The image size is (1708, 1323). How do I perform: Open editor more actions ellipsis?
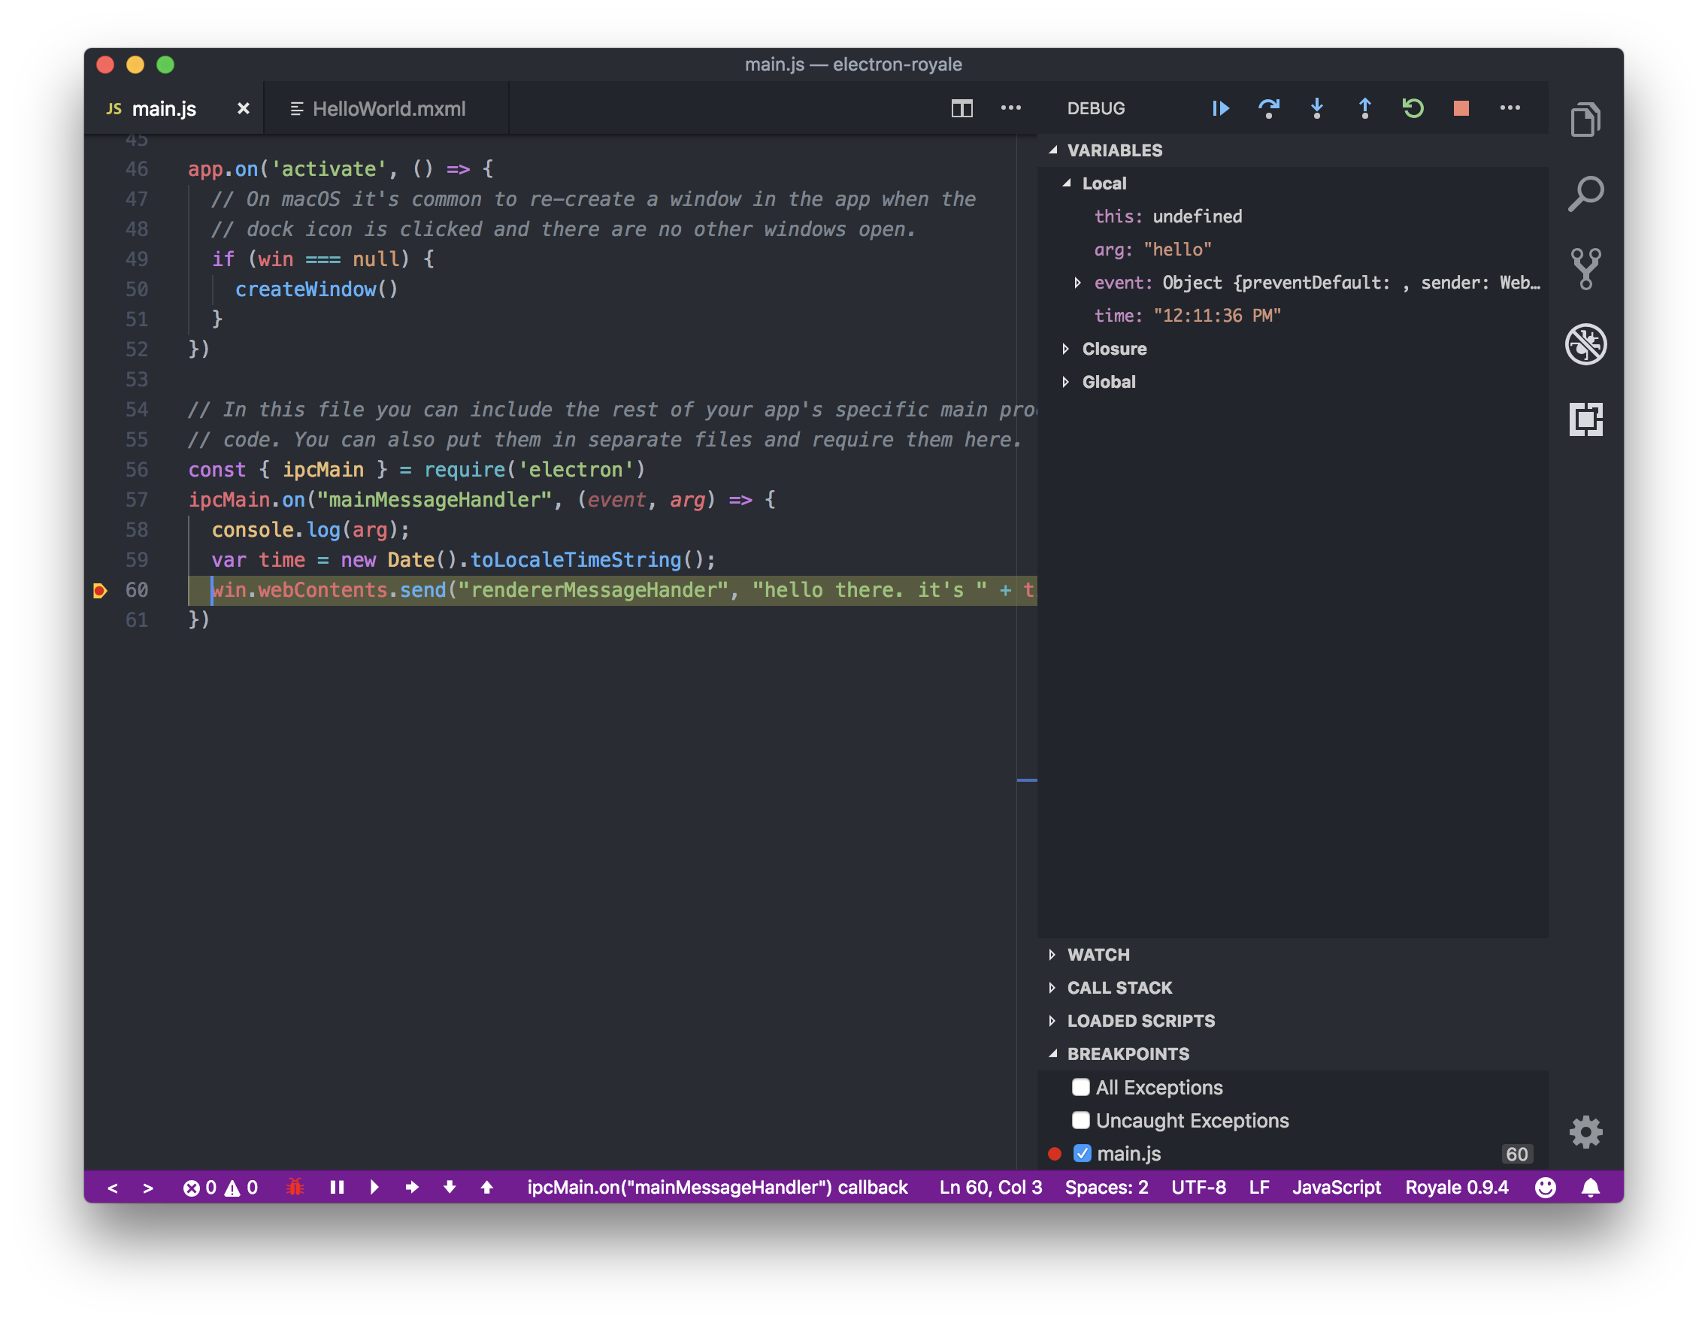(x=1011, y=108)
